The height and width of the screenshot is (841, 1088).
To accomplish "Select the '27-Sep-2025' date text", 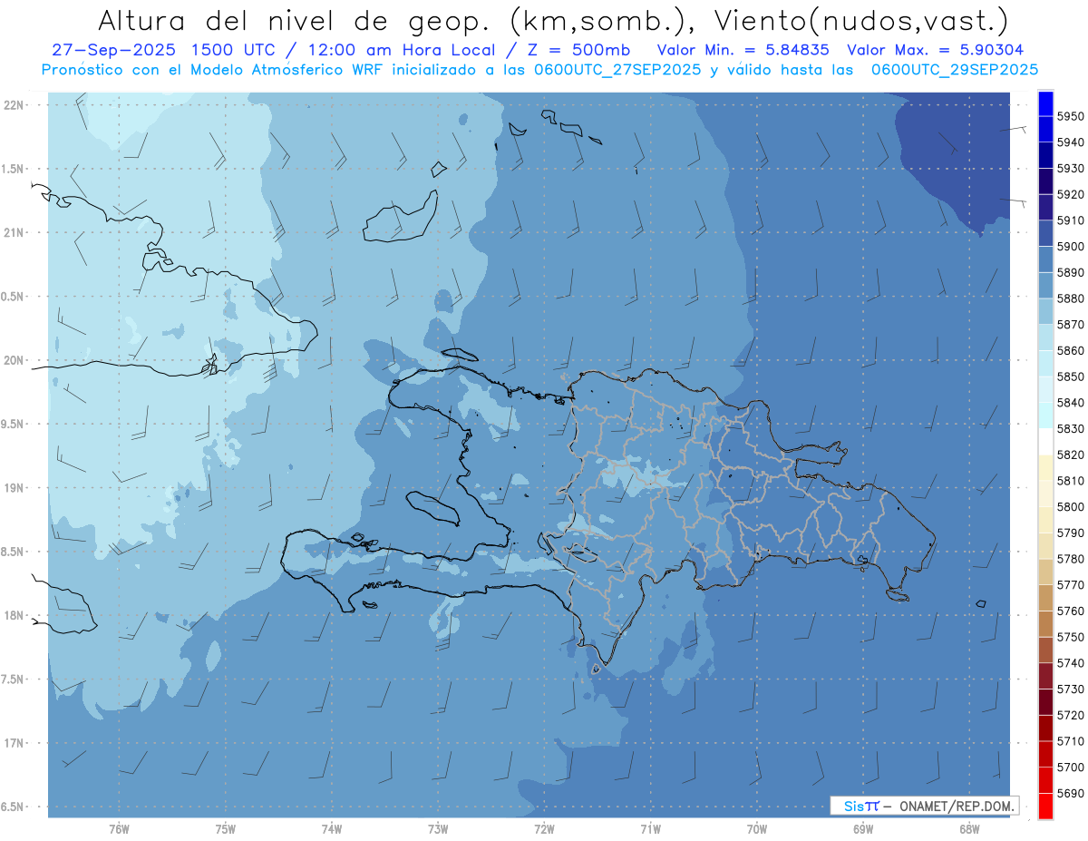I will tap(112, 51).
